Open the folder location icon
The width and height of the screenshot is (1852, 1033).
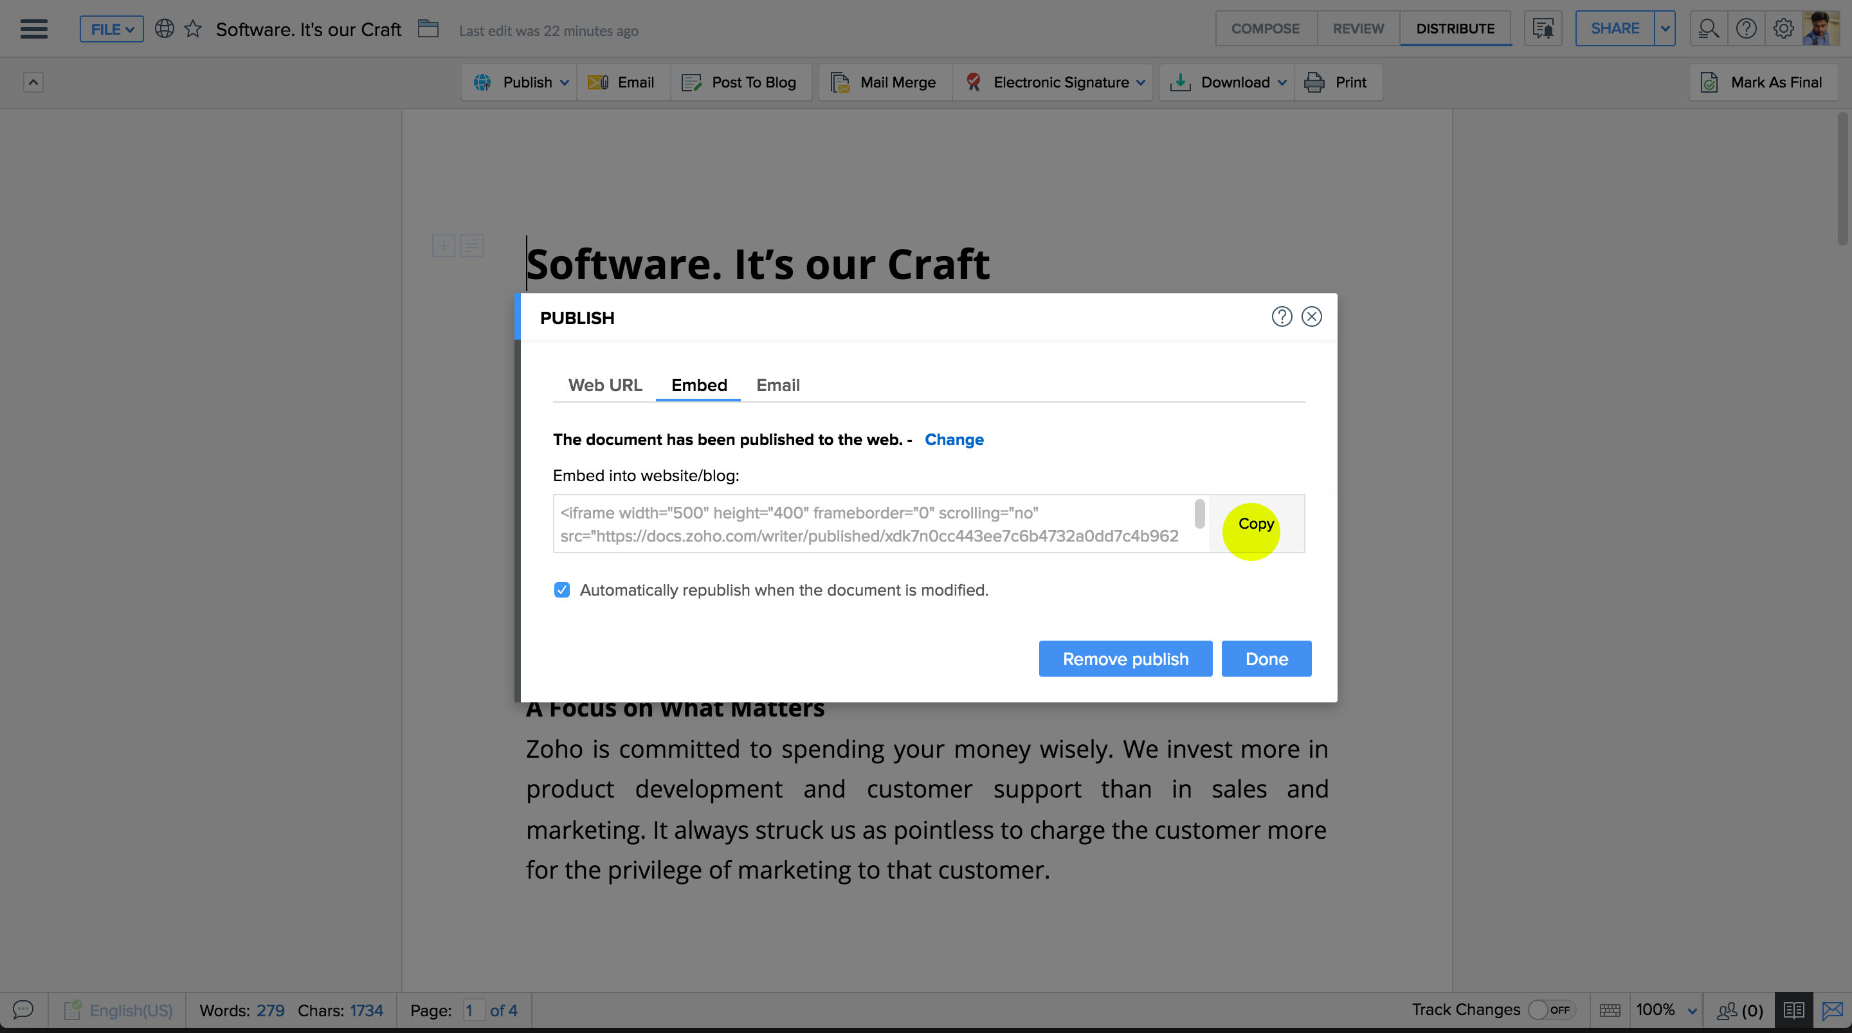point(428,29)
